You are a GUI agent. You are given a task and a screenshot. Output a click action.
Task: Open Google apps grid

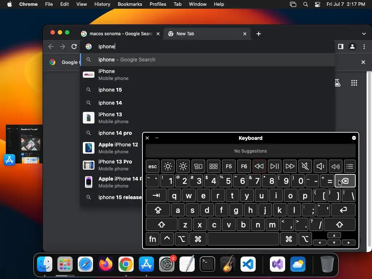pos(354,83)
